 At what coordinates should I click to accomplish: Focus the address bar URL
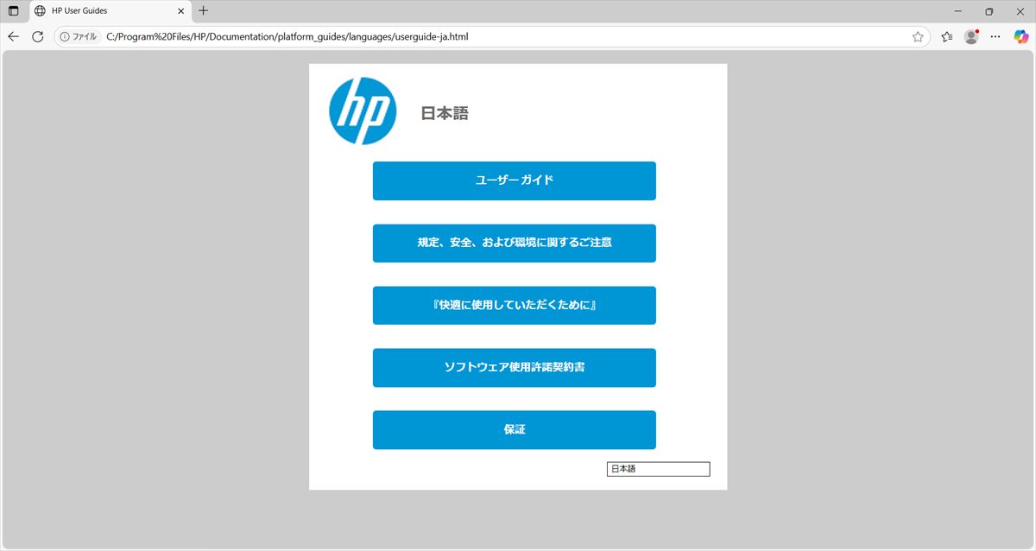pyautogui.click(x=287, y=37)
